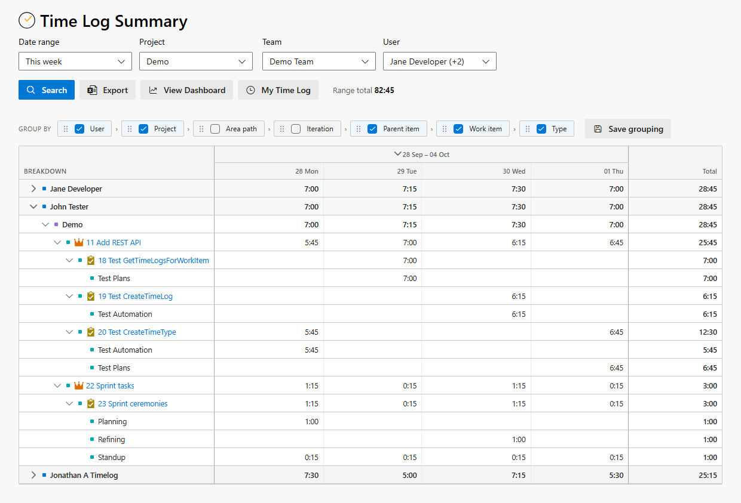The height and width of the screenshot is (503, 741).
Task: Click the drag handle on the Iteration chip
Action: 282,129
